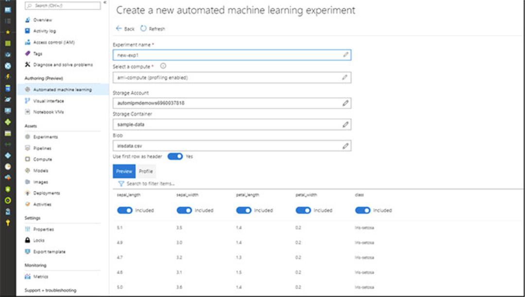Click the yellow key icon in portal bar
525x297 pixels.
(8, 223)
